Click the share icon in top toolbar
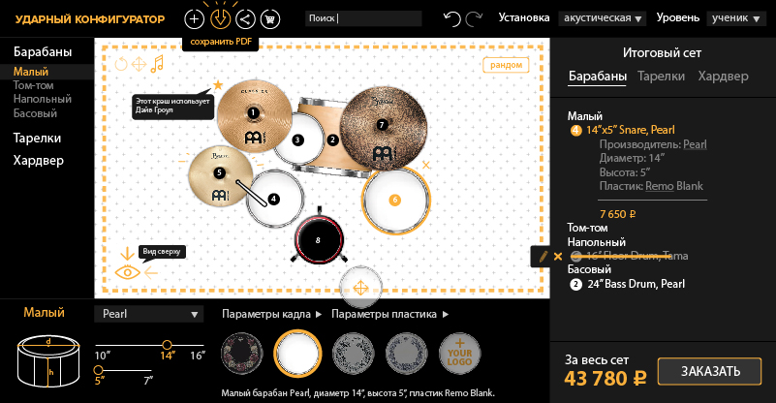The height and width of the screenshot is (403, 776). pyautogui.click(x=245, y=19)
